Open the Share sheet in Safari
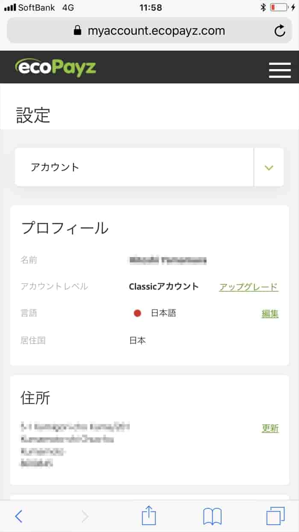299x532 pixels. point(149,516)
